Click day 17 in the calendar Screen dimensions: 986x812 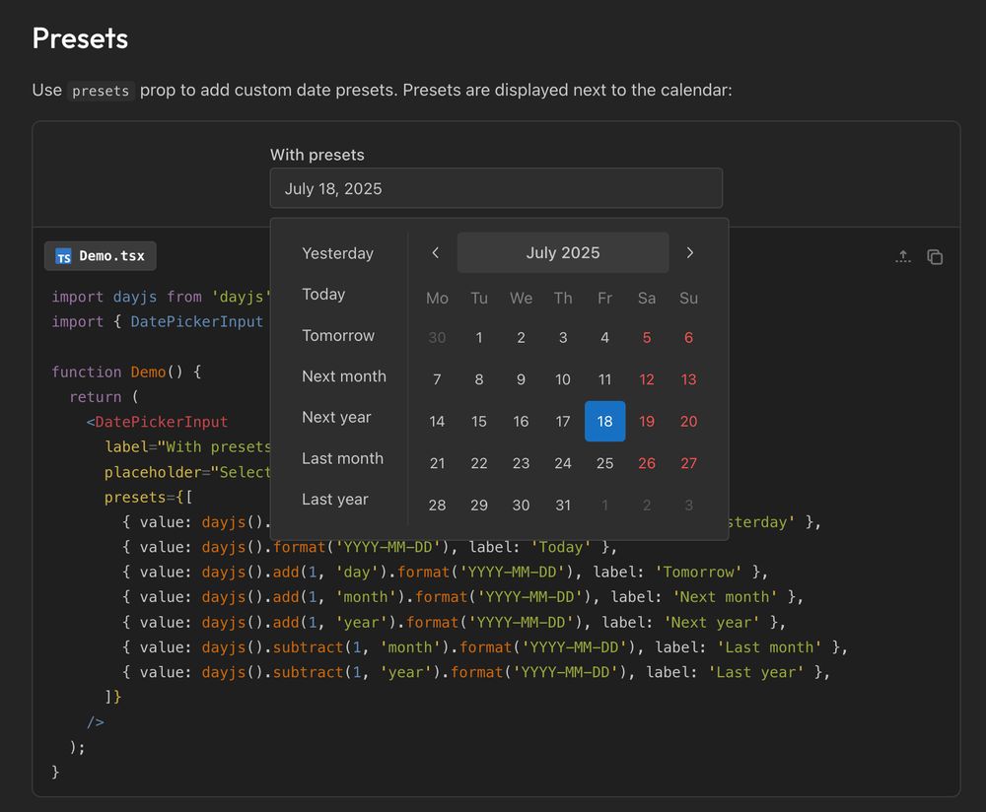click(x=563, y=421)
